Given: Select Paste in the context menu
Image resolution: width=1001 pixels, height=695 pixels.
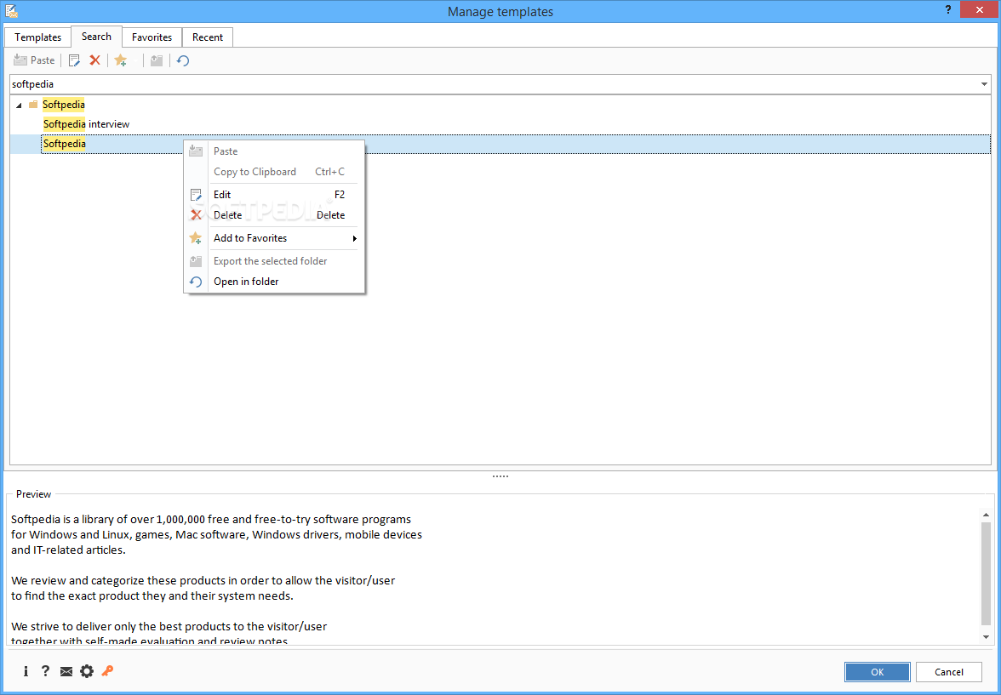Looking at the screenshot, I should click(x=274, y=151).
